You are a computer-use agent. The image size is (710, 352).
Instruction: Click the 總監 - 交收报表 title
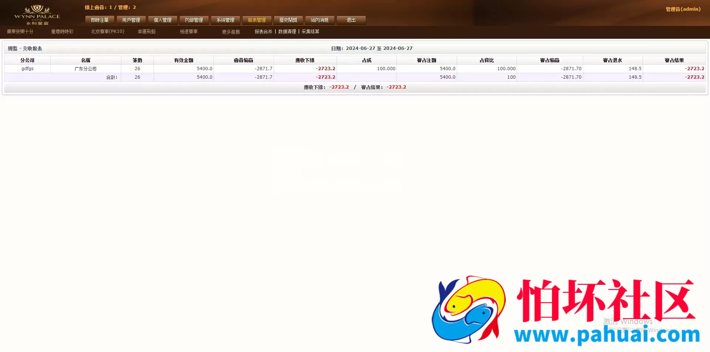(25, 48)
